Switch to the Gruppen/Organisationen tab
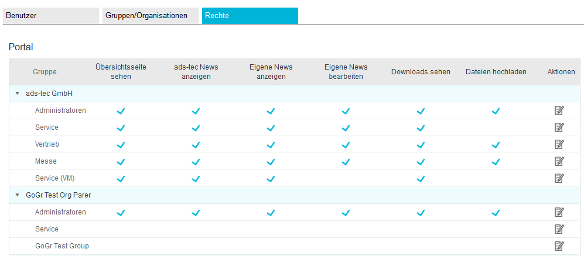This screenshot has width=584, height=256. [x=151, y=16]
